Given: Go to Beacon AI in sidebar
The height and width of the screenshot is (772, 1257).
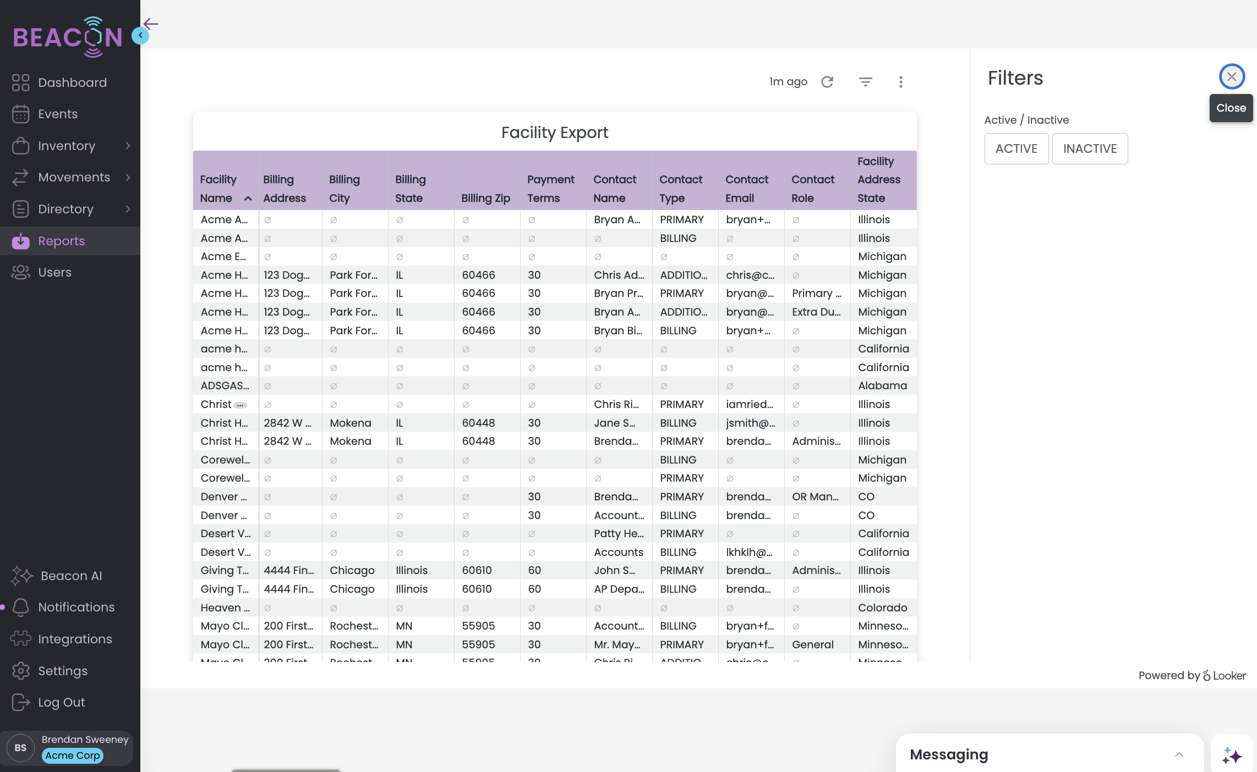Looking at the screenshot, I should 71,576.
